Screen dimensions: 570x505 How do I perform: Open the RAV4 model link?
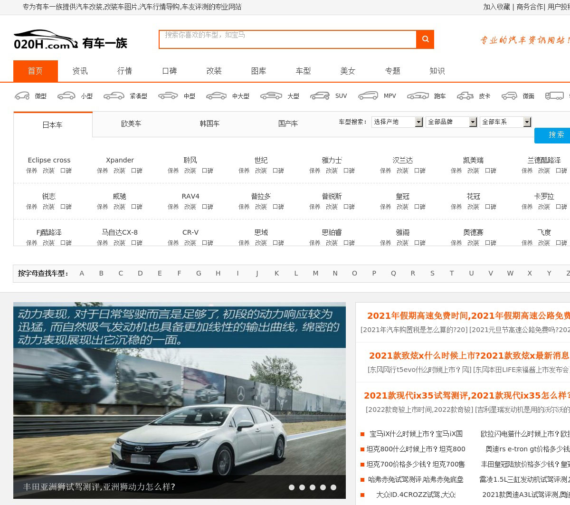pos(190,196)
